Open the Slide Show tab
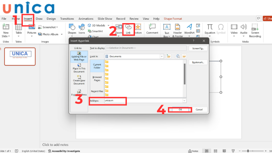272x153 pixels. tap(105, 19)
